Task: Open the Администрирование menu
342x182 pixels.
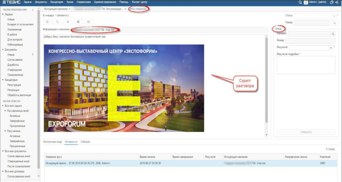Action: (x=105, y=2)
